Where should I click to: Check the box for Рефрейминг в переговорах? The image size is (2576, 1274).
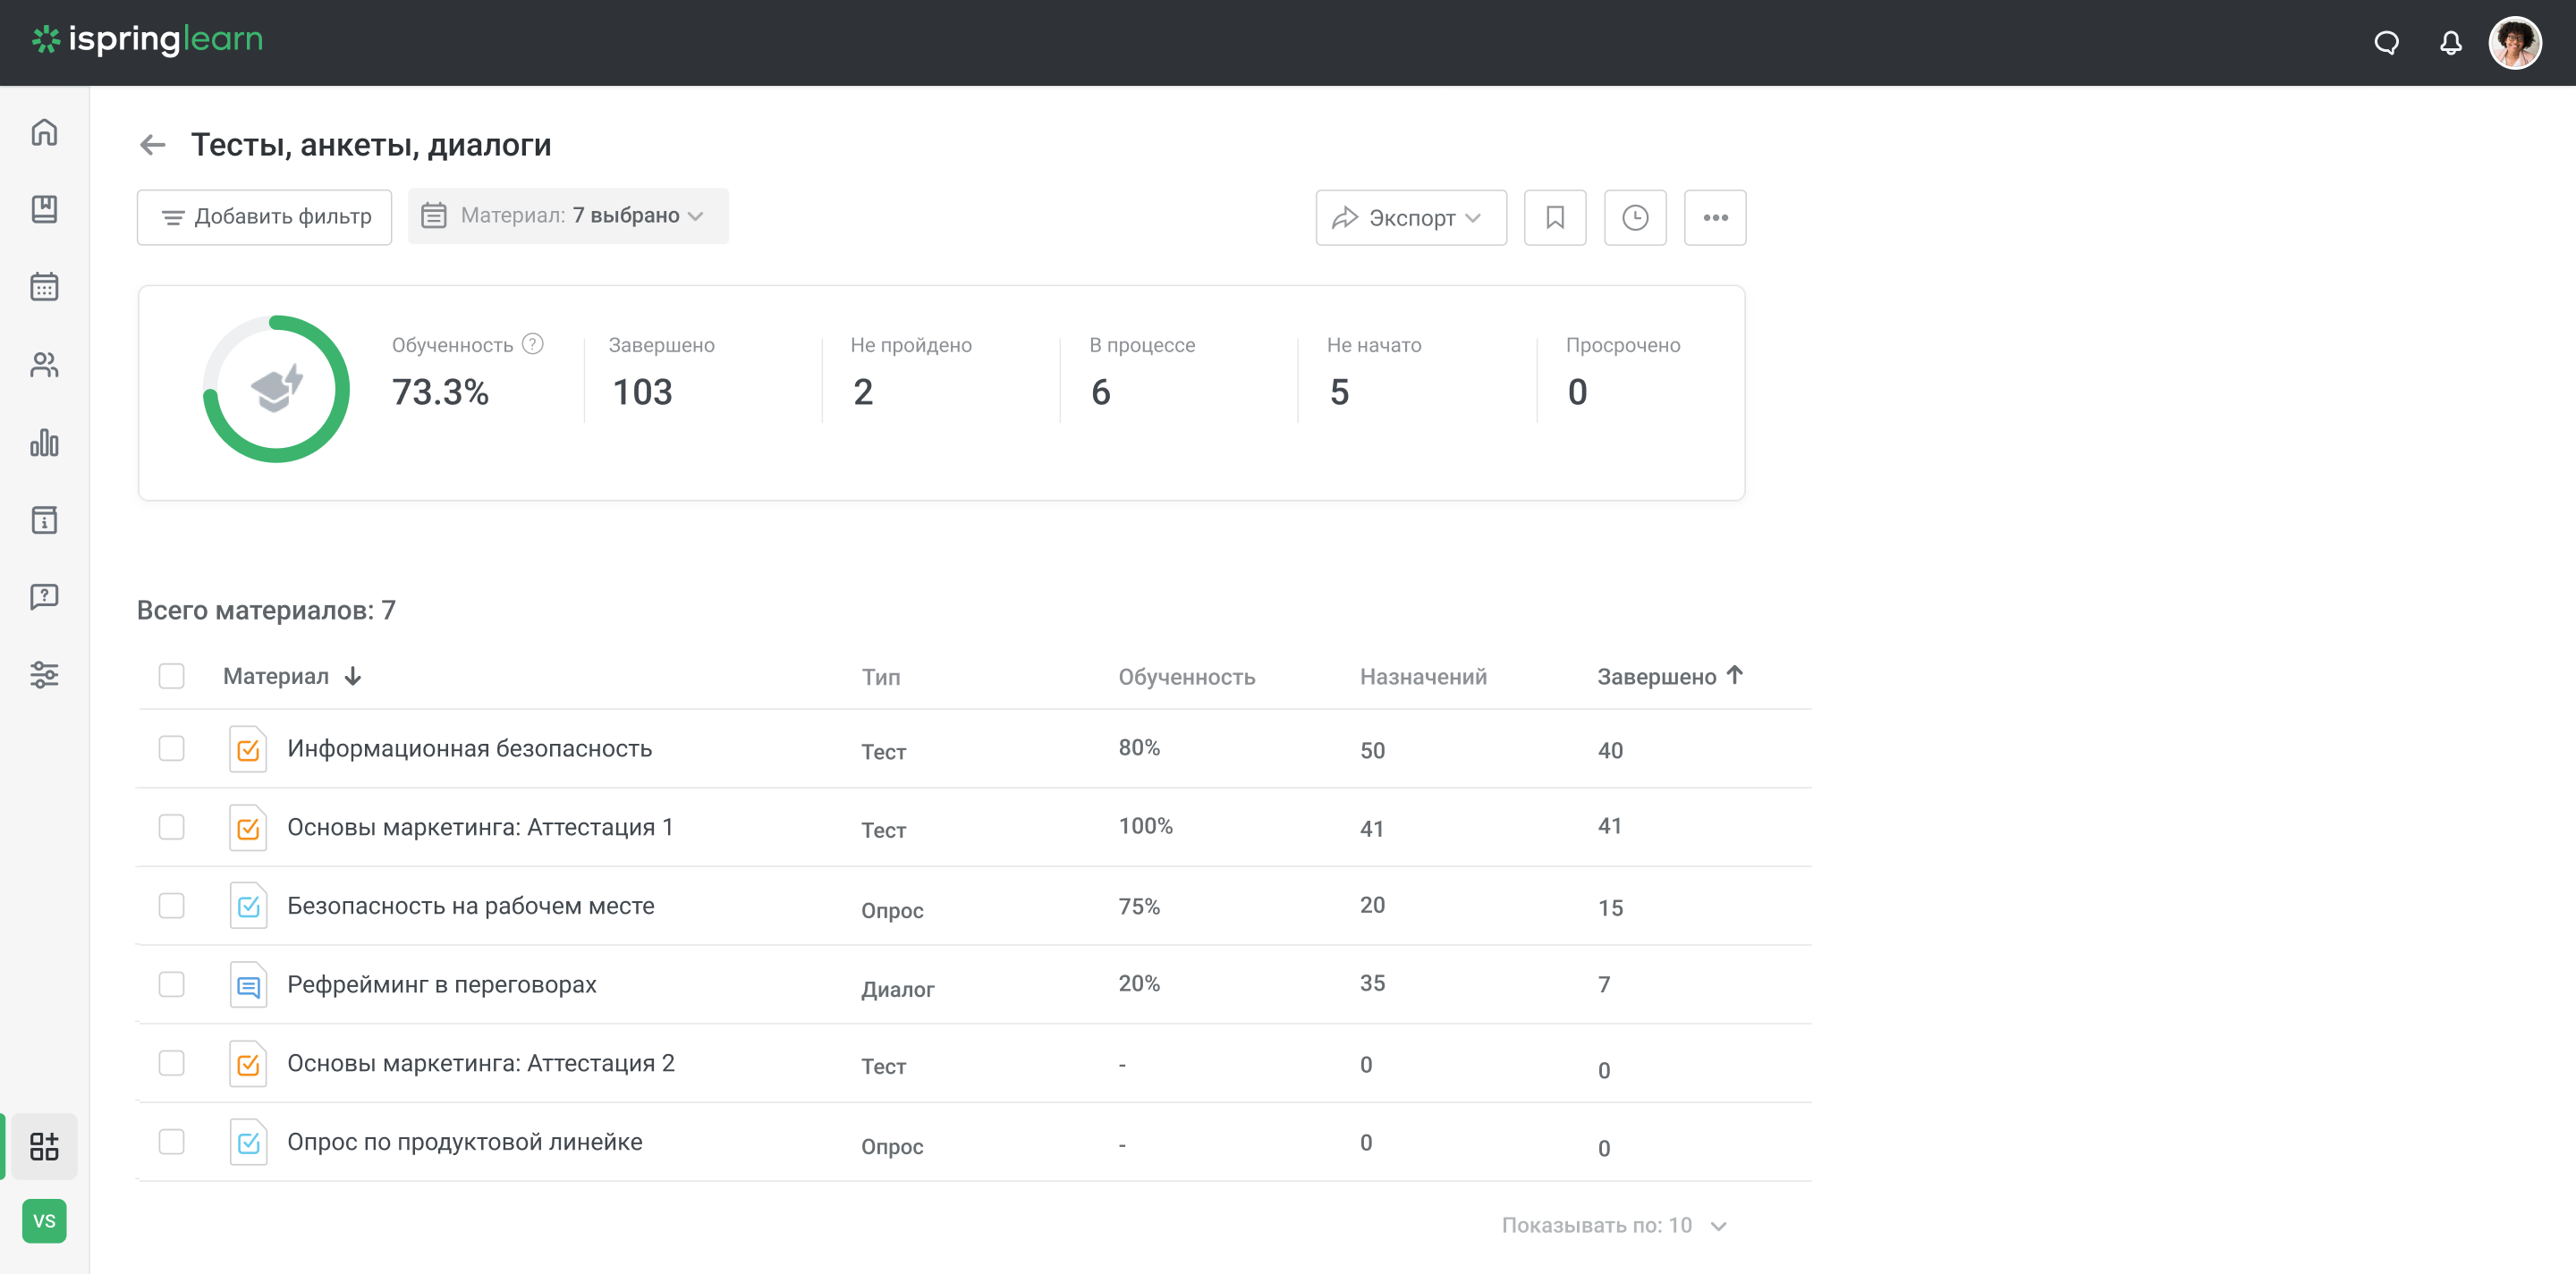point(171,984)
